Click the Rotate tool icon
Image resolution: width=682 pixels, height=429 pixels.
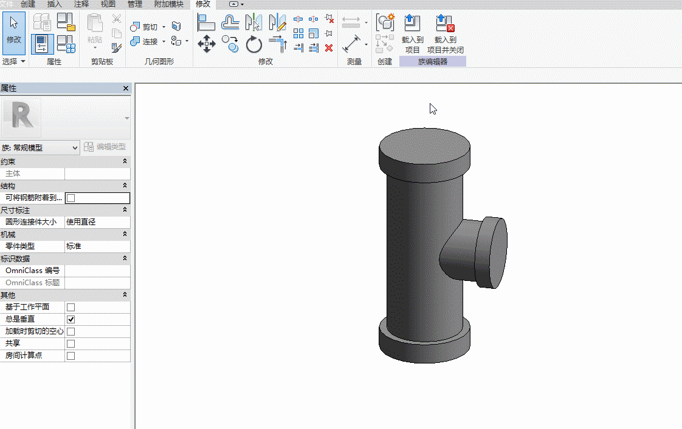coord(254,44)
